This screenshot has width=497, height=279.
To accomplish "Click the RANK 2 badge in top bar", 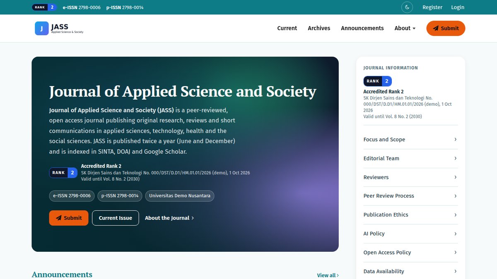I will (x=44, y=7).
